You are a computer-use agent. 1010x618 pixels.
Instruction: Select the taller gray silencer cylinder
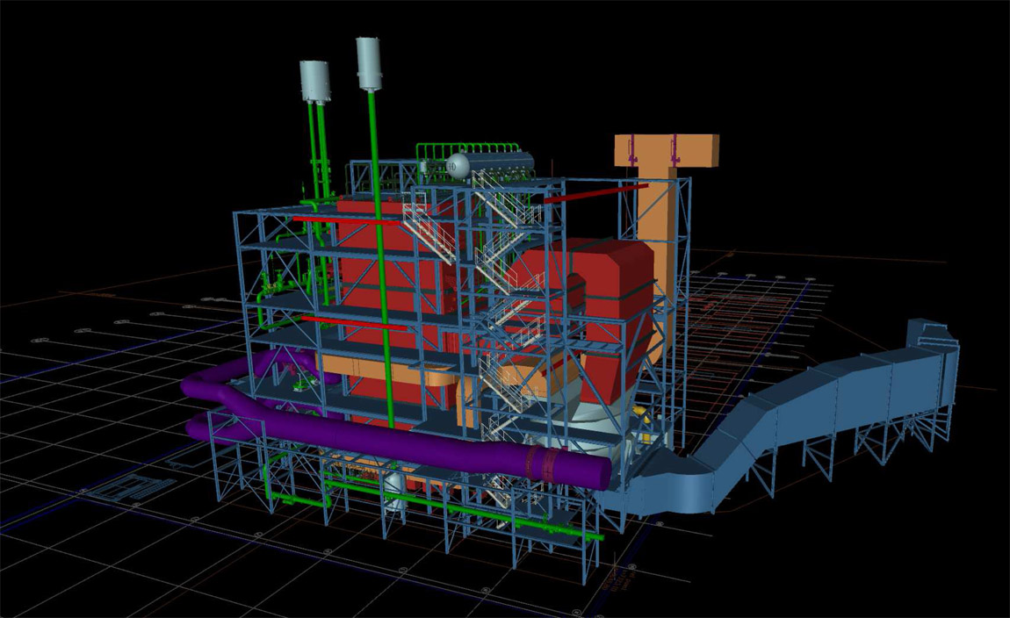370,63
